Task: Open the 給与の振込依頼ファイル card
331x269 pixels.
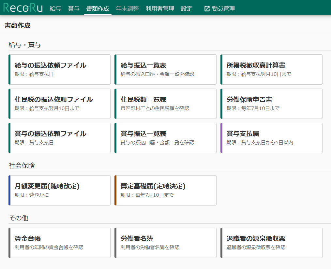Action: pos(60,69)
